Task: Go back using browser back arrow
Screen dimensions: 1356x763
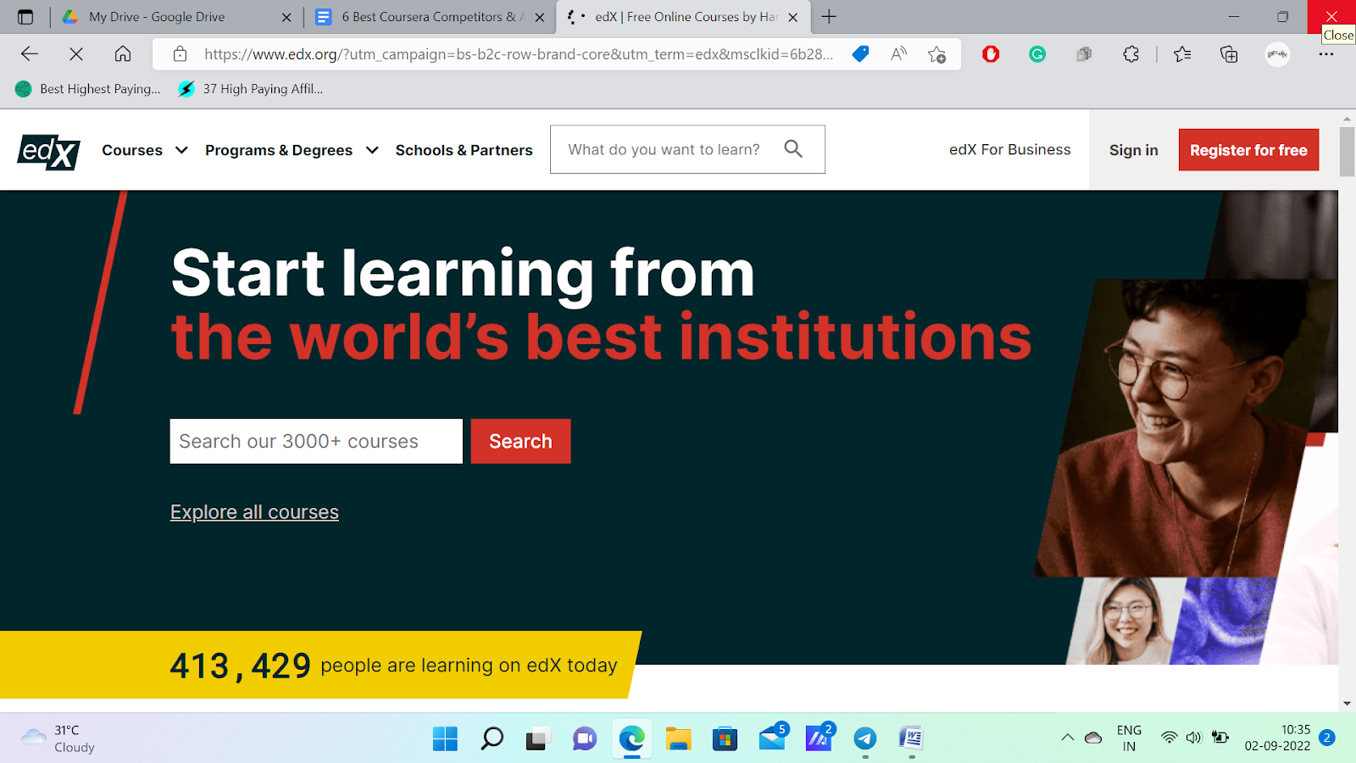Action: (x=30, y=54)
